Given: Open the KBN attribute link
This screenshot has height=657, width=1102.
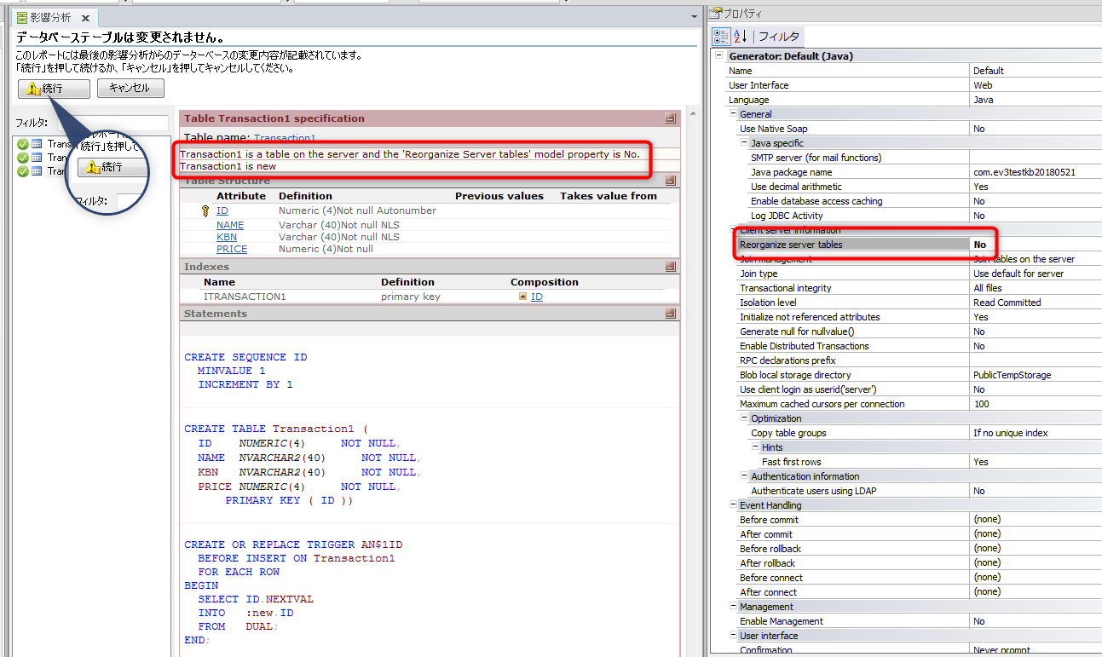Looking at the screenshot, I should 227,237.
